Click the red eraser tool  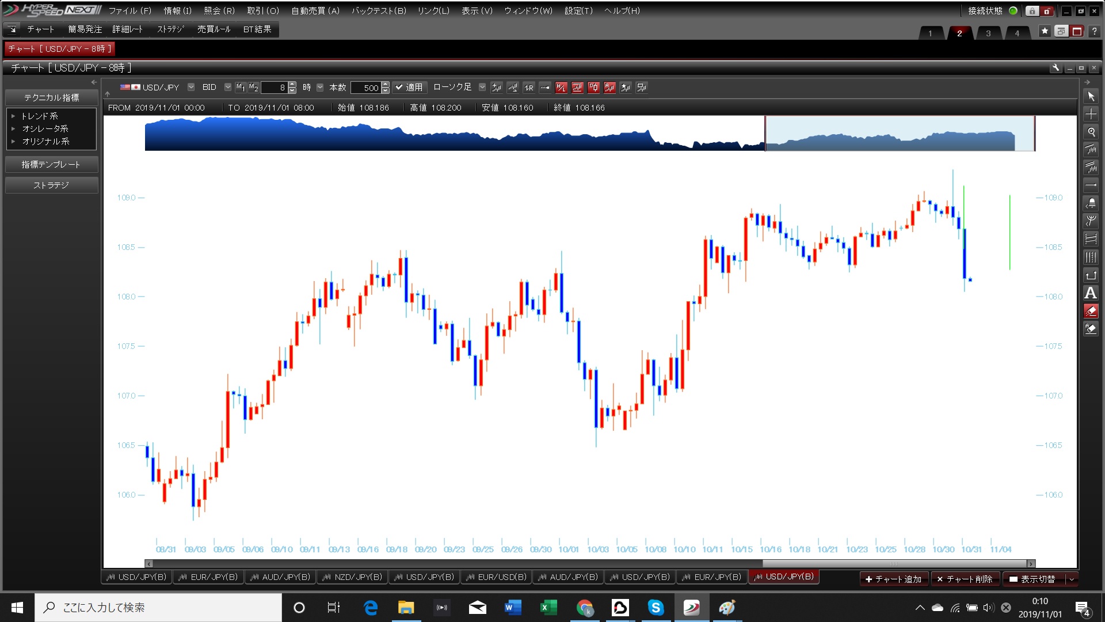click(x=1091, y=311)
